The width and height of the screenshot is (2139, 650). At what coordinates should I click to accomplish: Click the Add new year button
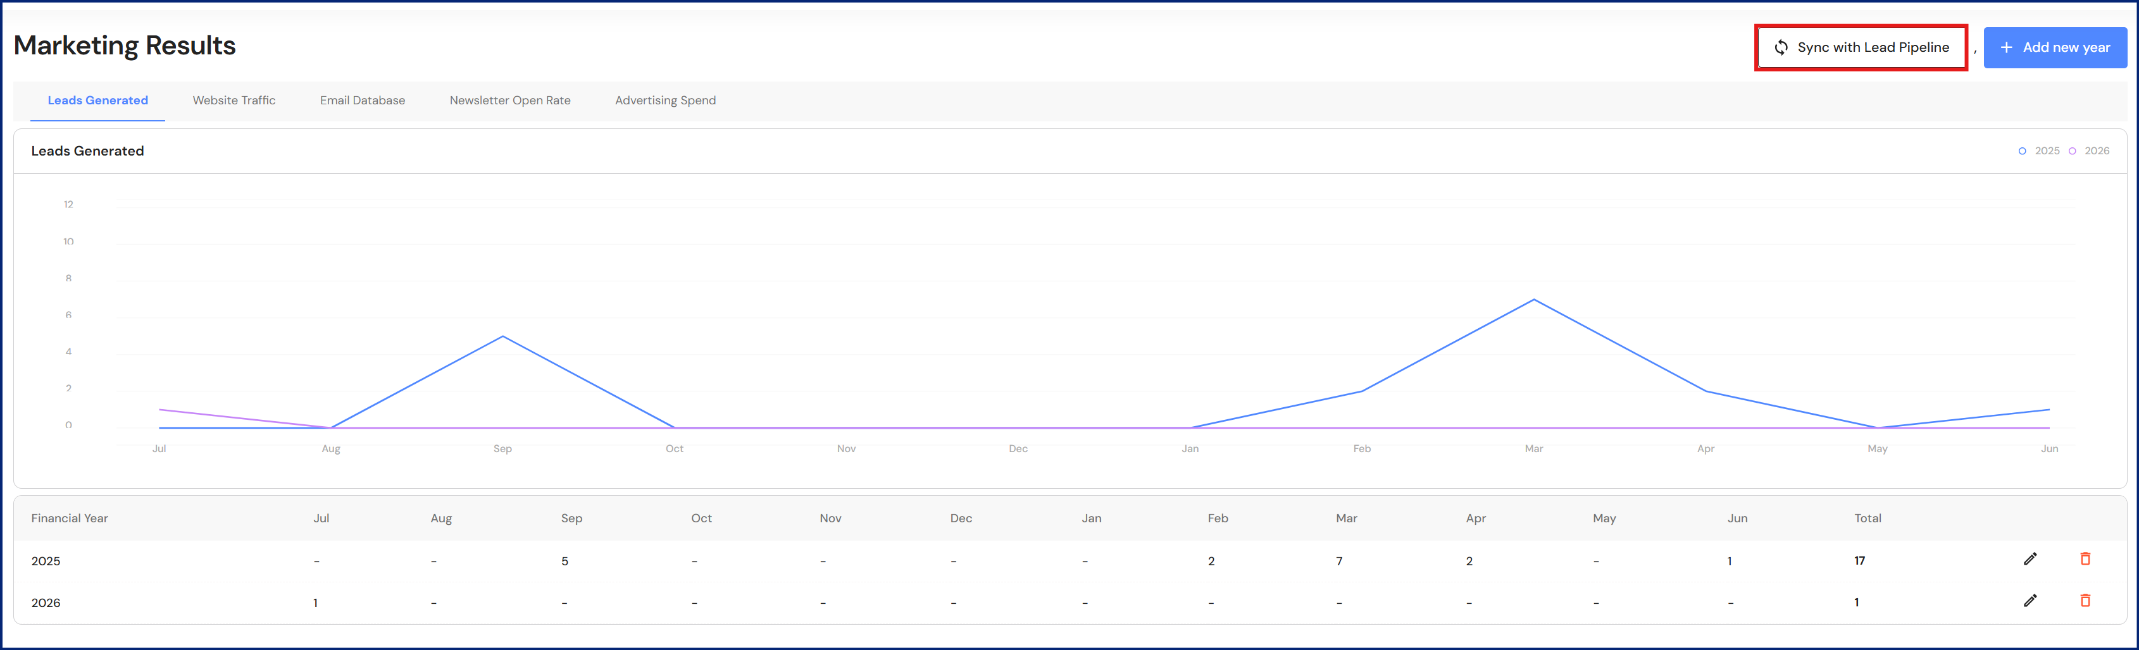(x=2054, y=48)
